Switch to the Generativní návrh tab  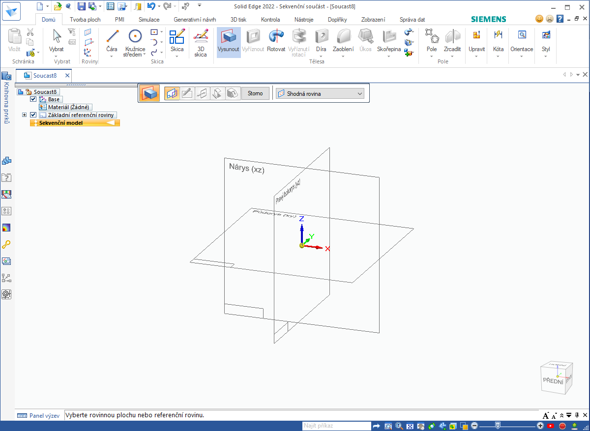[195, 20]
